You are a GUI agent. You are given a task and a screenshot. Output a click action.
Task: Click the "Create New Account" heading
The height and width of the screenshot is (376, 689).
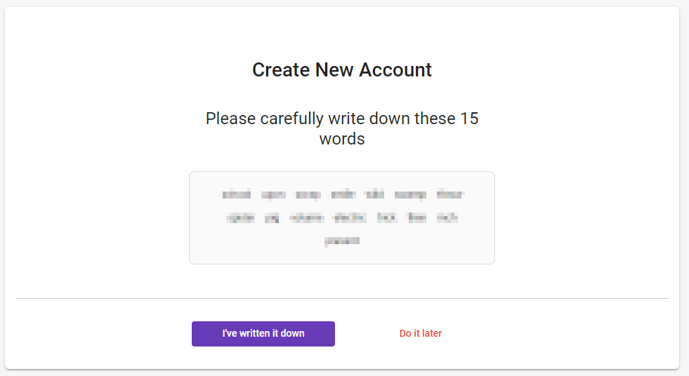pyautogui.click(x=342, y=70)
